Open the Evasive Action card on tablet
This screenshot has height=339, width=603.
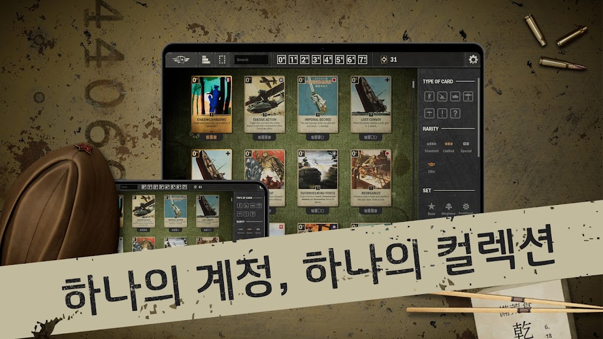click(x=264, y=105)
